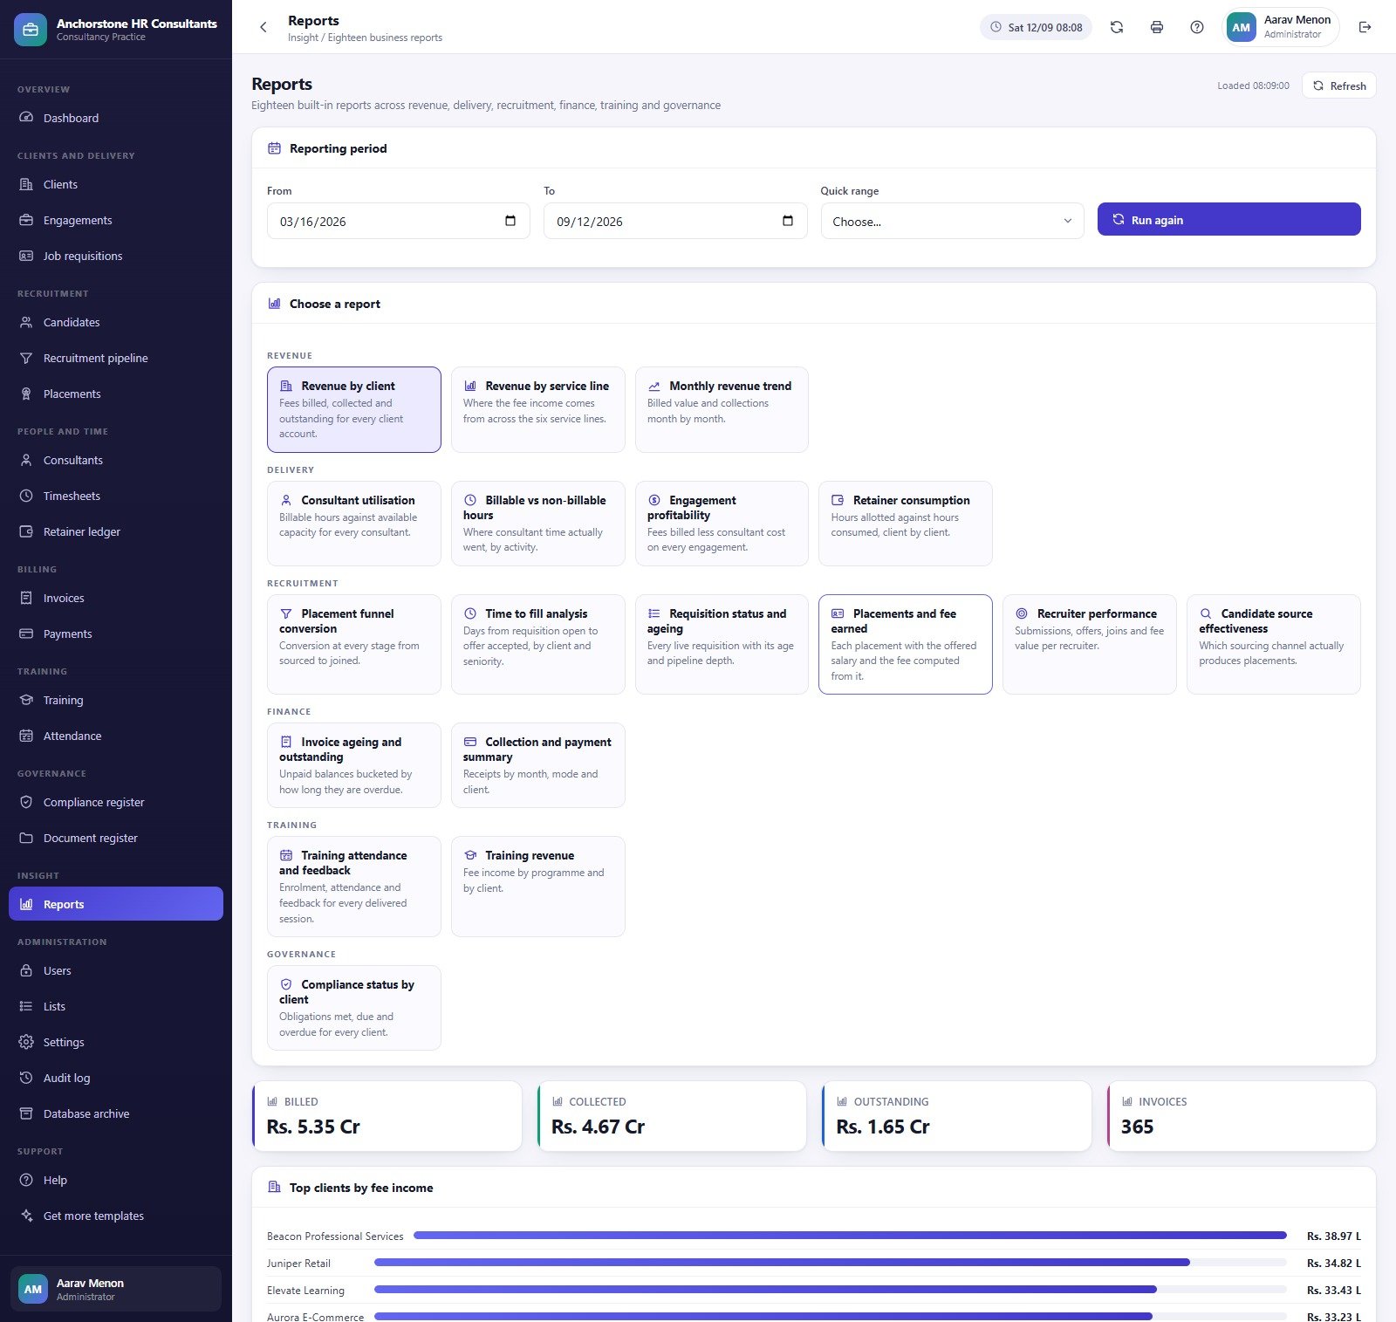Select the Revenue by service line report
This screenshot has height=1322, width=1396.
[537, 409]
